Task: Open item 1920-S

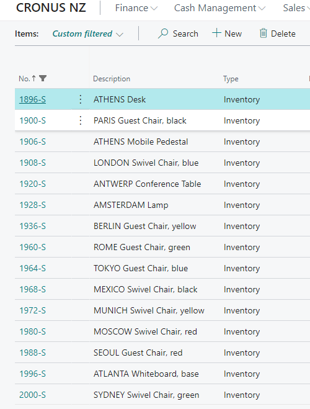Action: coord(33,184)
